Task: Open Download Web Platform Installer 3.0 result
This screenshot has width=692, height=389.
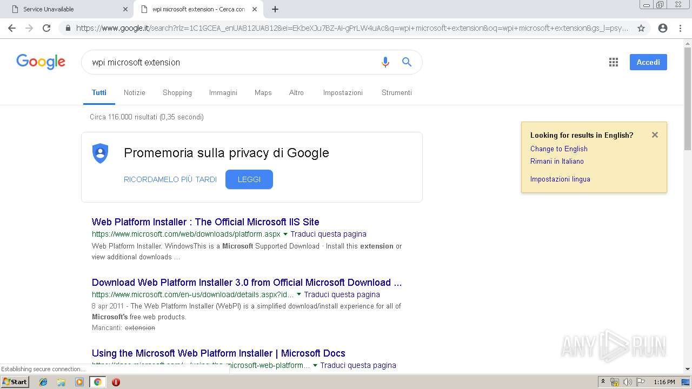Action: (x=247, y=283)
